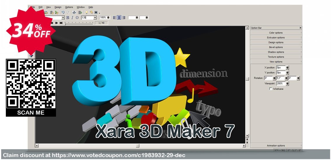Viewport: 331px width, 160px height.
Task: Click horizontal scrollbar left arrow
Action: (37, 146)
